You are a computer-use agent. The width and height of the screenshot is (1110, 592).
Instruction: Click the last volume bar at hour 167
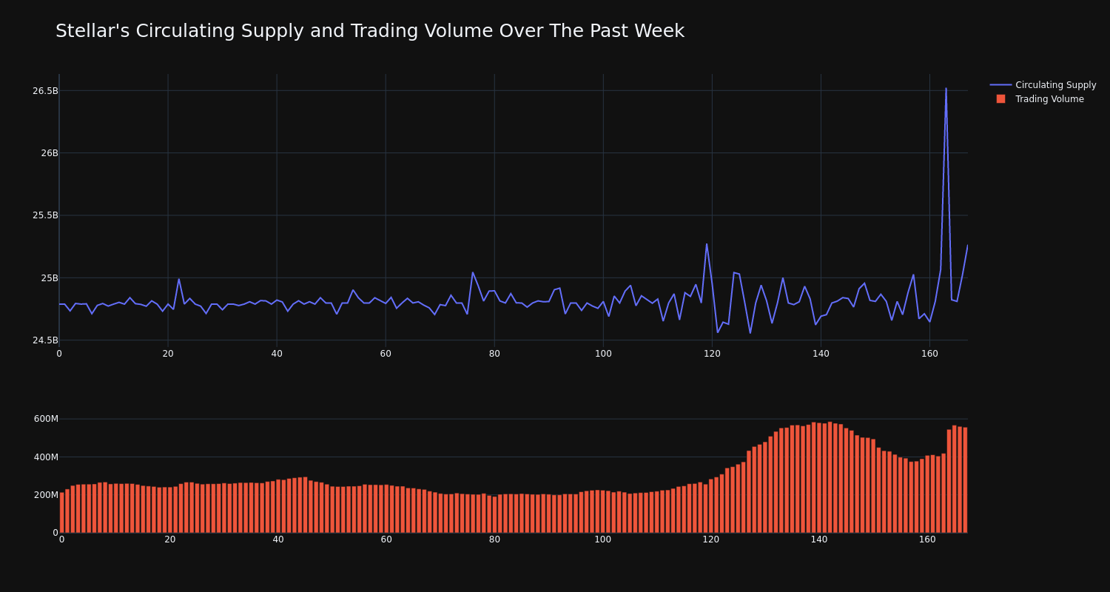click(x=965, y=480)
